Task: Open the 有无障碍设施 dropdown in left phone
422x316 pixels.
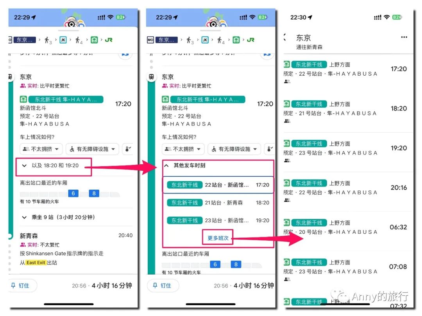Action: tap(92, 149)
